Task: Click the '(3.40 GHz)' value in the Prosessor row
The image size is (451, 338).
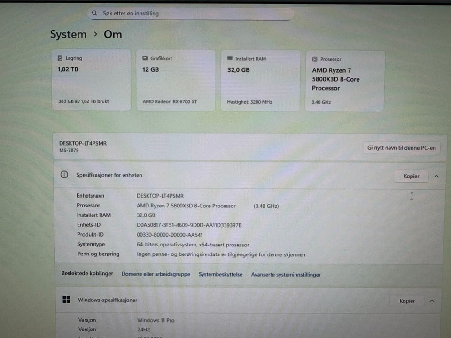Action: pyautogui.click(x=266, y=206)
